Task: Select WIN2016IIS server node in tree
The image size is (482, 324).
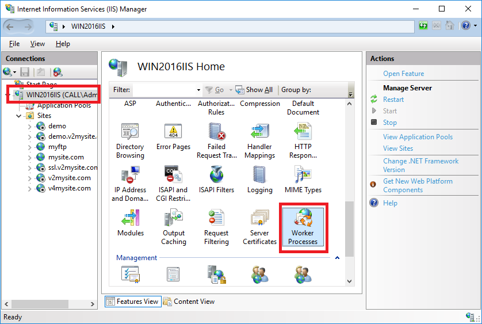Action: point(62,95)
